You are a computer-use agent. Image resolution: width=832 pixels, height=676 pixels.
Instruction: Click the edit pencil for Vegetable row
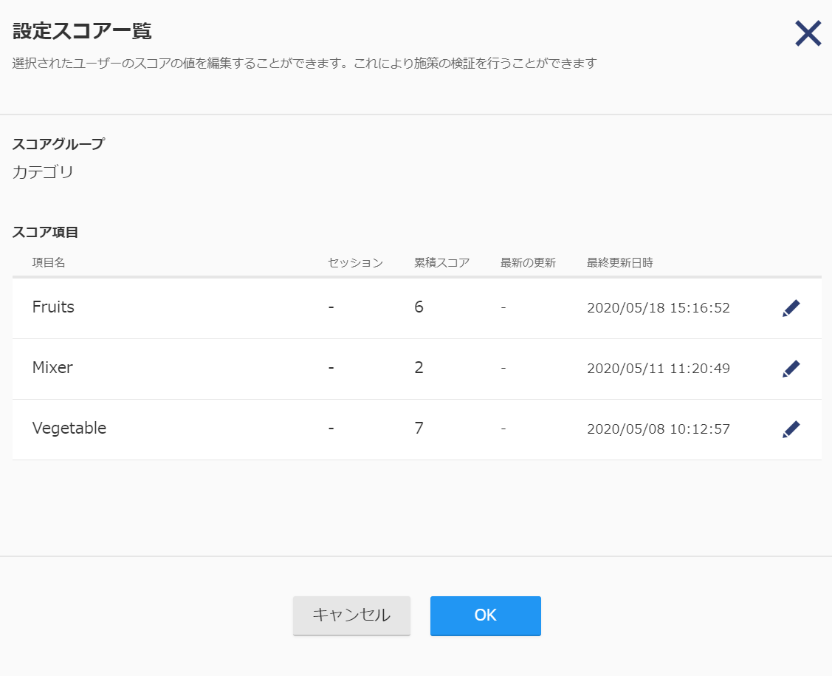tap(791, 429)
